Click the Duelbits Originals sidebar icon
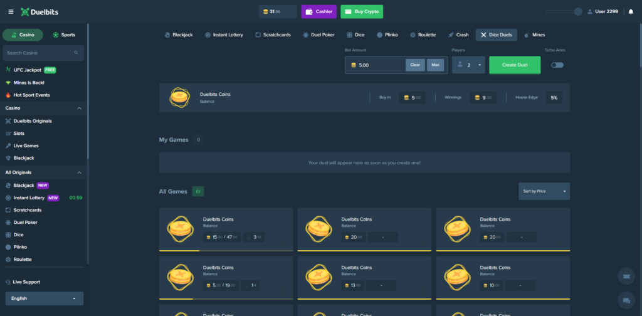 coord(8,121)
